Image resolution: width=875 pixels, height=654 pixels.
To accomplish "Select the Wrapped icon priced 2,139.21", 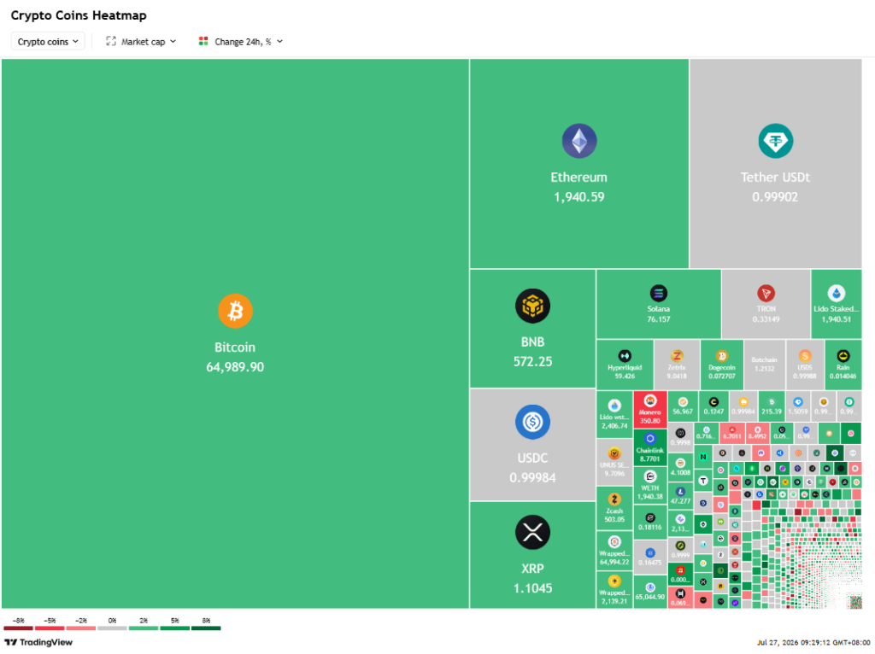I will pyautogui.click(x=614, y=581).
